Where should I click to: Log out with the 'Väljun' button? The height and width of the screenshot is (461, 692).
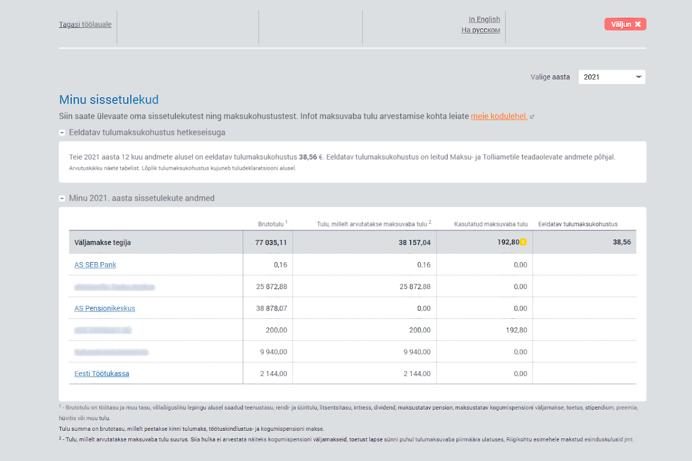625,24
